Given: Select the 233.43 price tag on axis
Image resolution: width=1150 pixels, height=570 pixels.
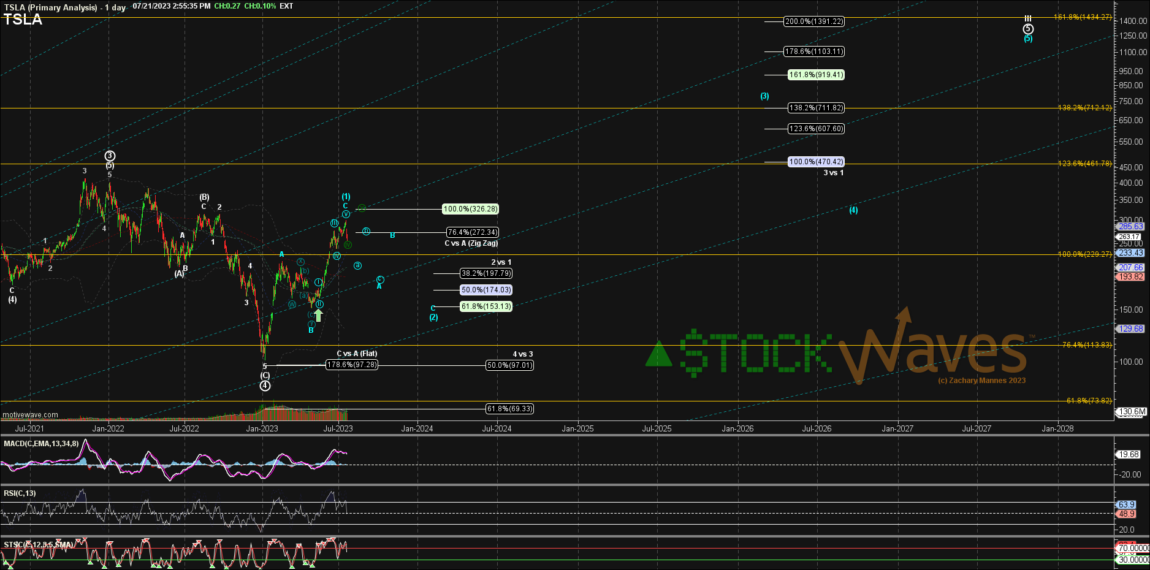Looking at the screenshot, I should [1130, 253].
